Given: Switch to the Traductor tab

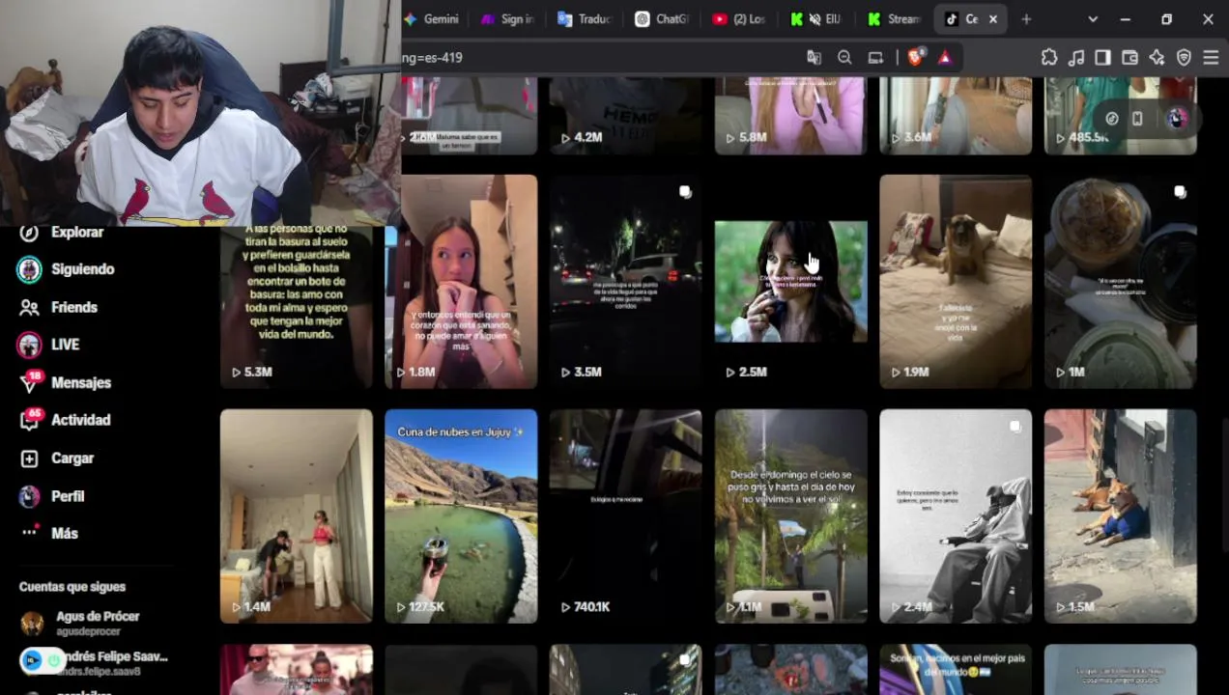Looking at the screenshot, I should 585,19.
